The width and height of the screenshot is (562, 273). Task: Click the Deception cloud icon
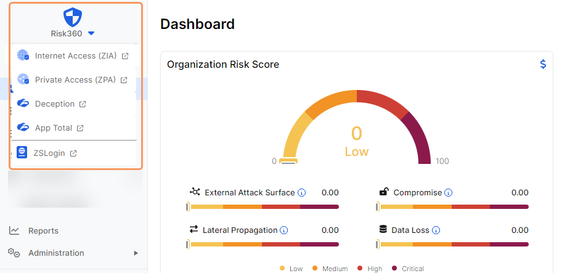click(x=23, y=104)
